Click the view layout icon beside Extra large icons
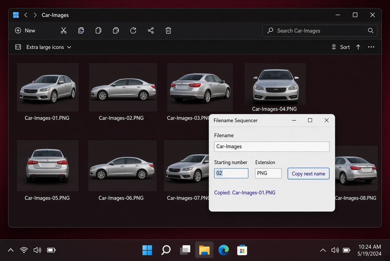 coord(18,47)
